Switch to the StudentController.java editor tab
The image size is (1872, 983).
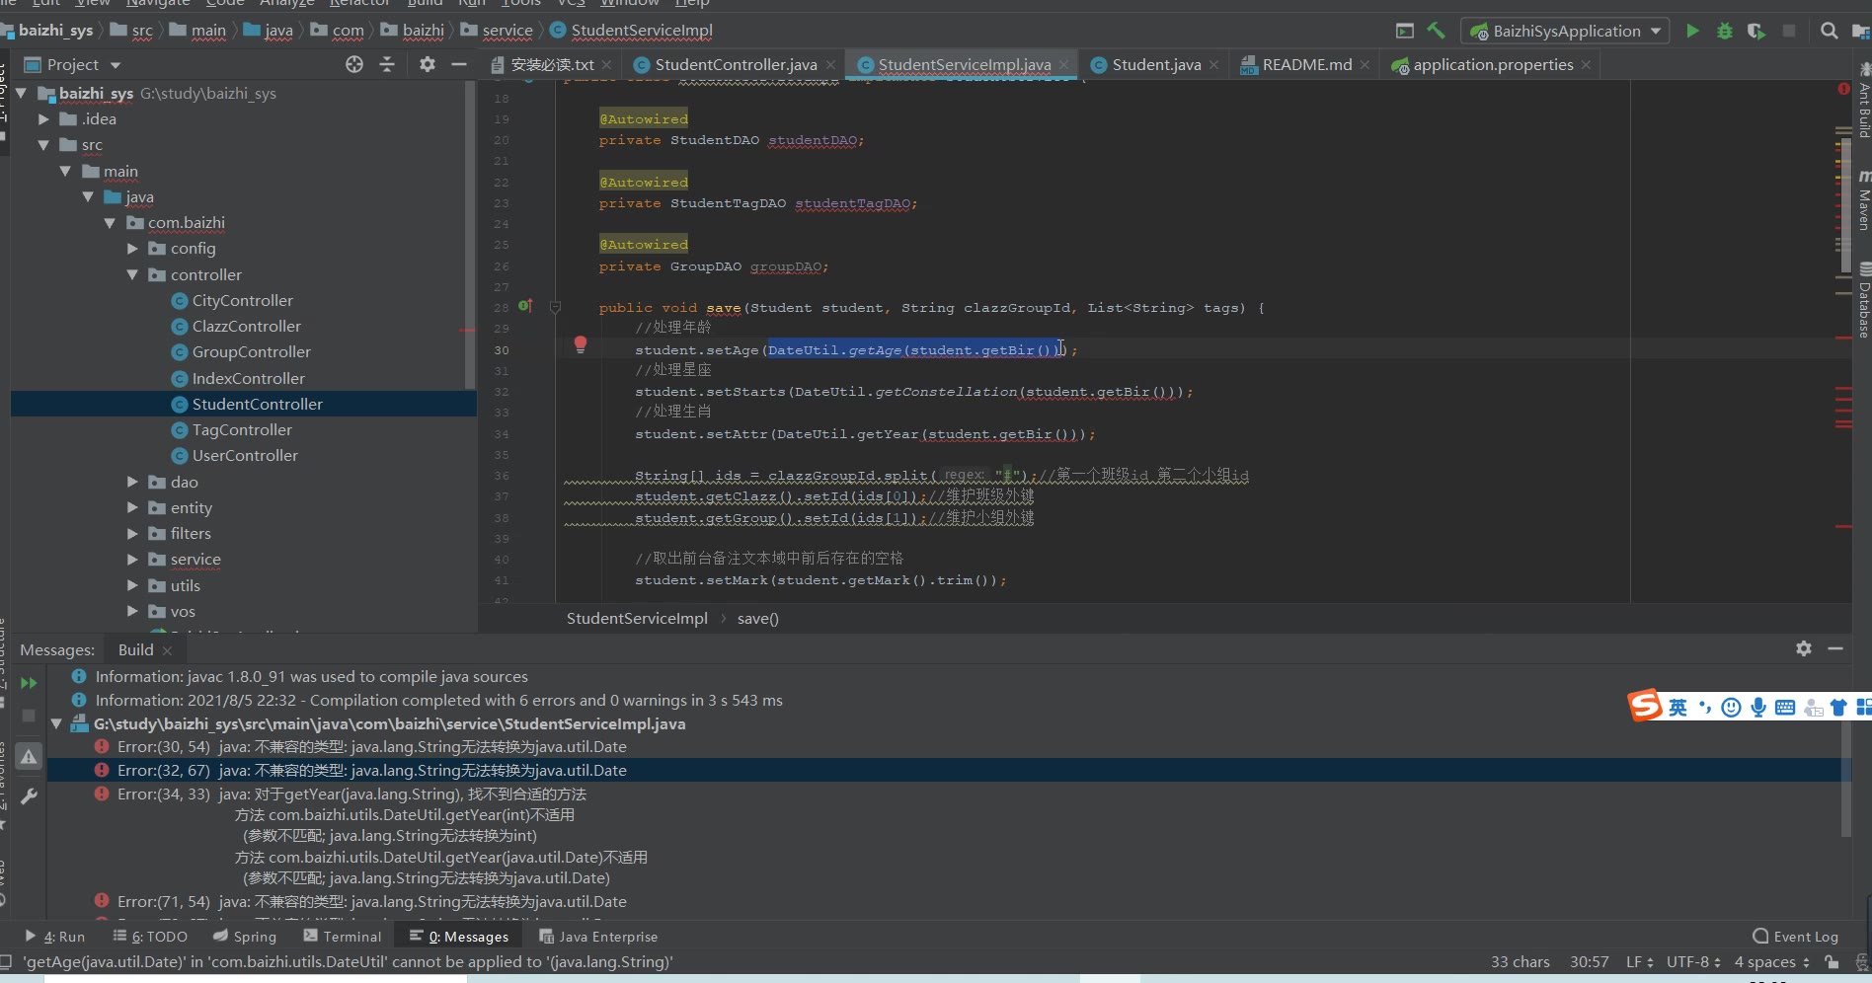tap(735, 65)
